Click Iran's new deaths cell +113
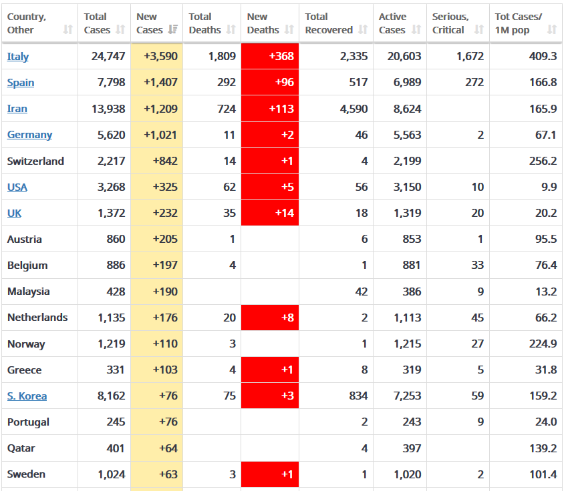This screenshot has height=491, width=566. pyautogui.click(x=270, y=109)
